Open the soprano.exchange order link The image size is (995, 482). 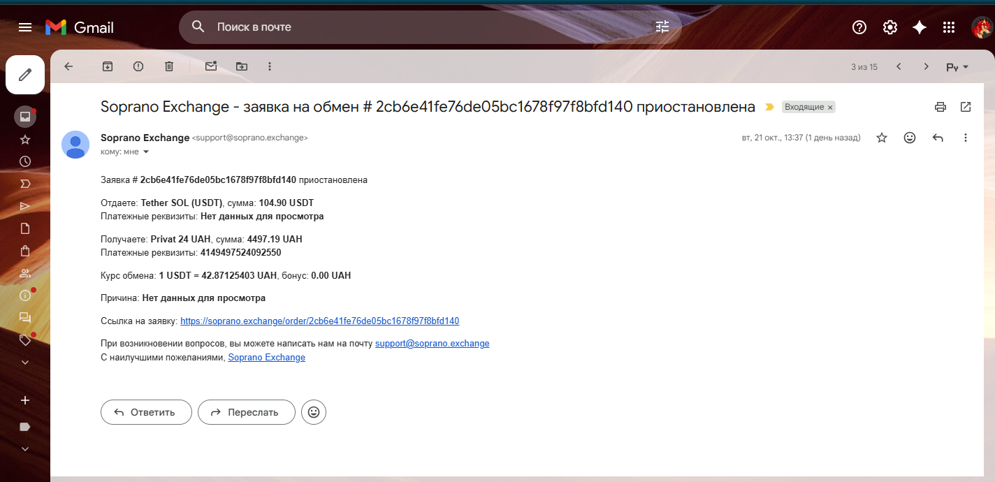click(320, 321)
